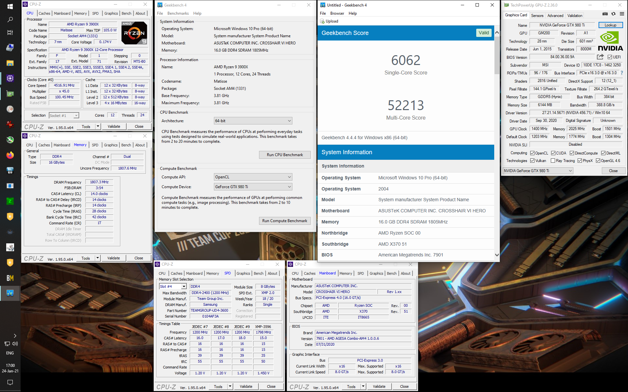Expand Tools dropdown arrow in CPU-Z Mainboard window
The image size is (628, 392).
pos(363,386)
